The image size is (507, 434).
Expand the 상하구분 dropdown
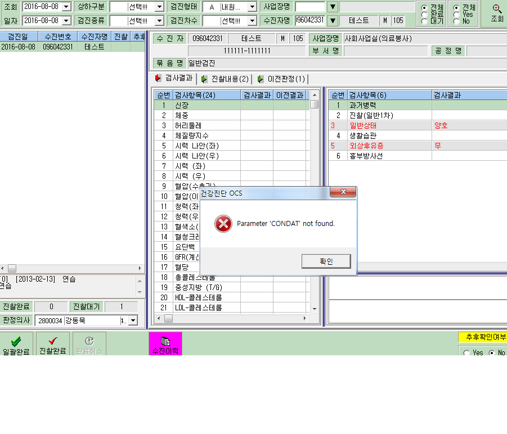(159, 7)
